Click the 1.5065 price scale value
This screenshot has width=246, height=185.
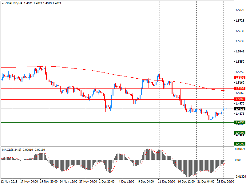(240, 93)
